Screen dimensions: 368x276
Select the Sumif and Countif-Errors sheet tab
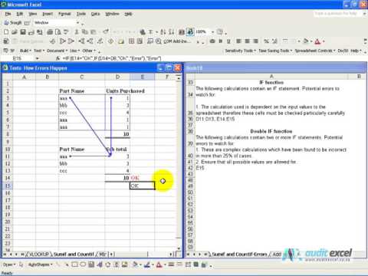coord(239,255)
